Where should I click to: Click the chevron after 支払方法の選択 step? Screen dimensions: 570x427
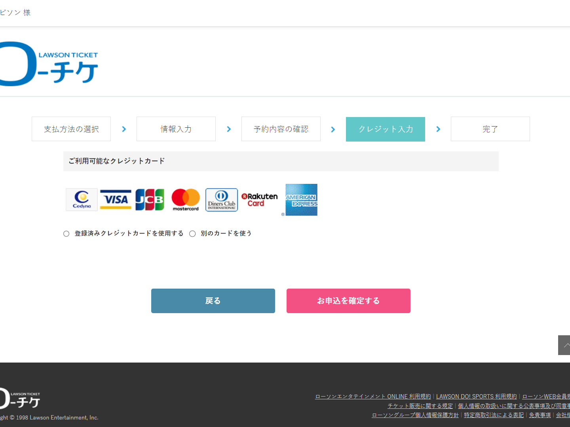coord(124,129)
